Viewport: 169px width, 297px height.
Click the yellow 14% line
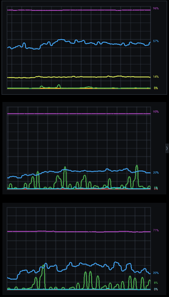tap(79, 77)
